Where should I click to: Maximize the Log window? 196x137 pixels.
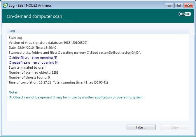click(179, 6)
